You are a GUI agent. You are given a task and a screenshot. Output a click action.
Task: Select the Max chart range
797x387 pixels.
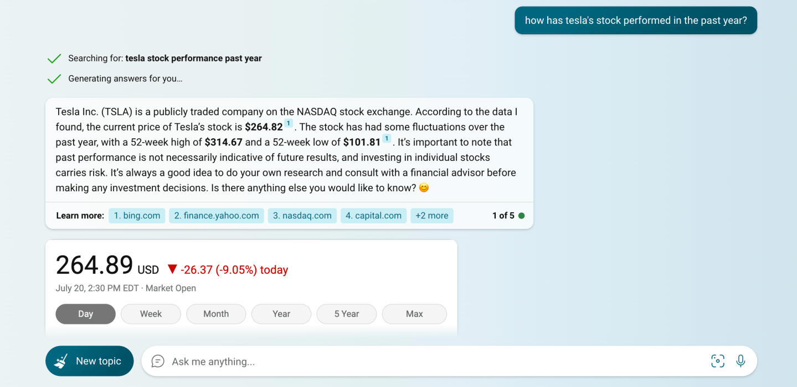pos(414,314)
